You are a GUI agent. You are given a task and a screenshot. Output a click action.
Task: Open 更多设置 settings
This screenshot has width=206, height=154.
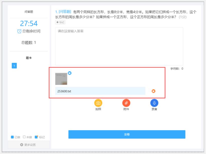click(28, 145)
